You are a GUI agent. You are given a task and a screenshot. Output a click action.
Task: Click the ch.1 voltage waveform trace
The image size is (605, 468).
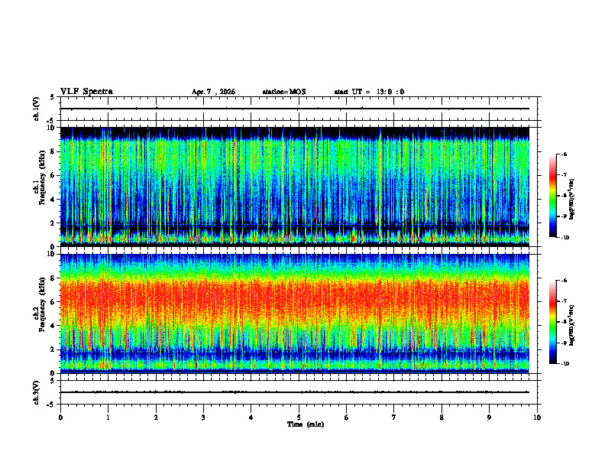click(x=295, y=109)
